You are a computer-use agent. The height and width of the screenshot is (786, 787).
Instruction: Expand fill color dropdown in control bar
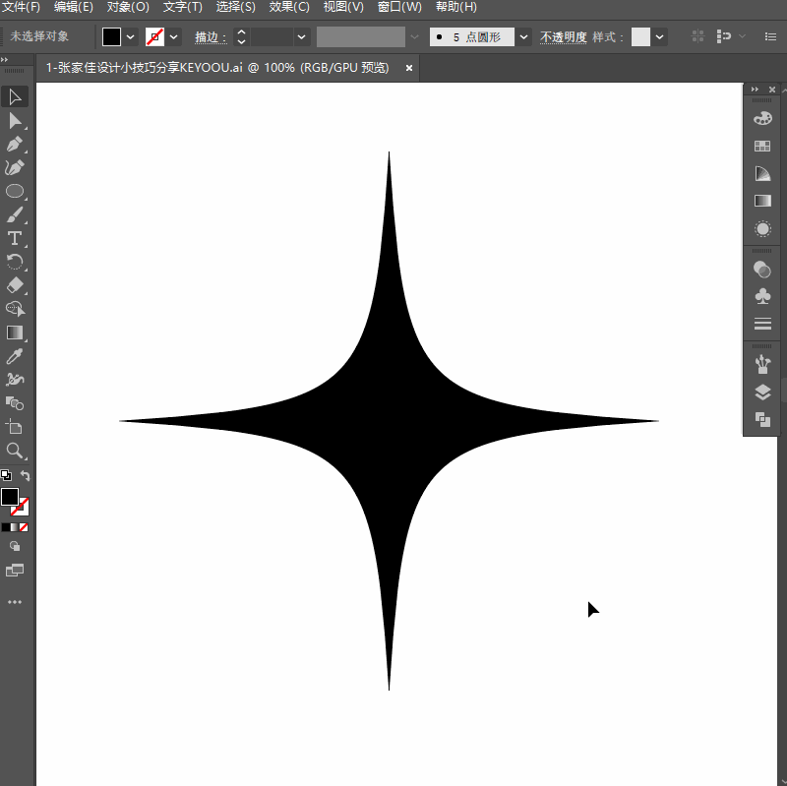pos(131,37)
